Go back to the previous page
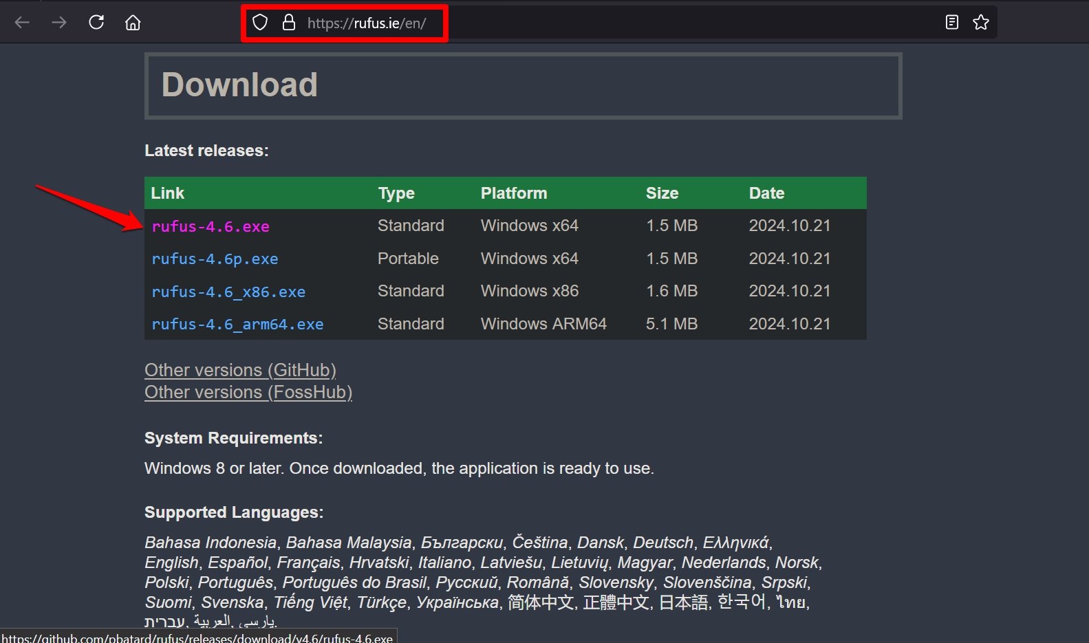 click(22, 23)
